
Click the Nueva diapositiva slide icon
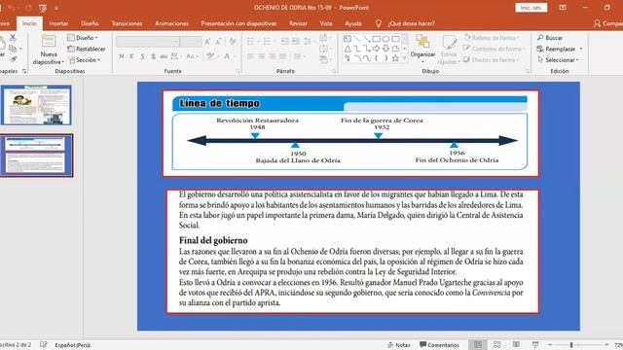click(x=49, y=41)
